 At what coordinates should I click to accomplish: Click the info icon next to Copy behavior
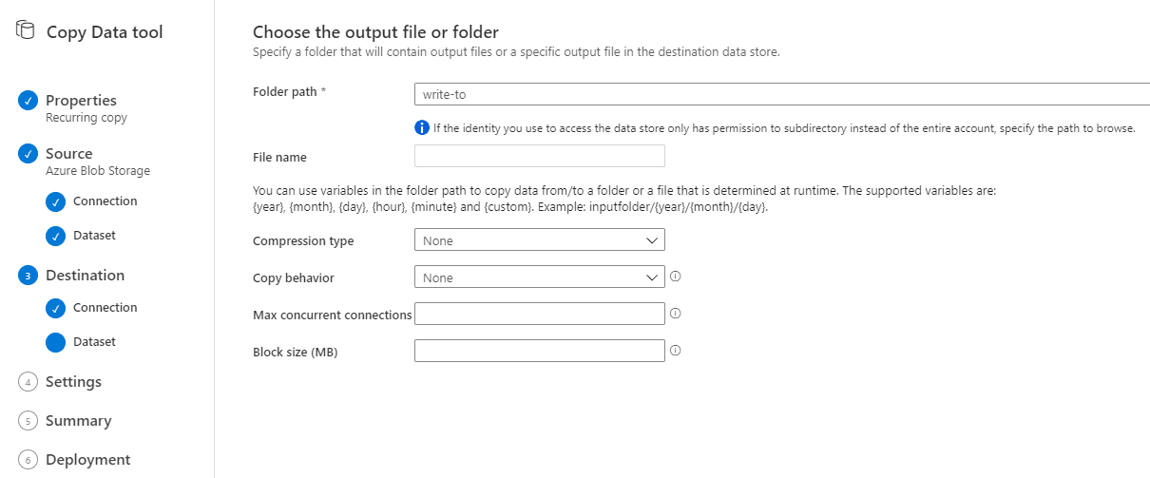[676, 277]
